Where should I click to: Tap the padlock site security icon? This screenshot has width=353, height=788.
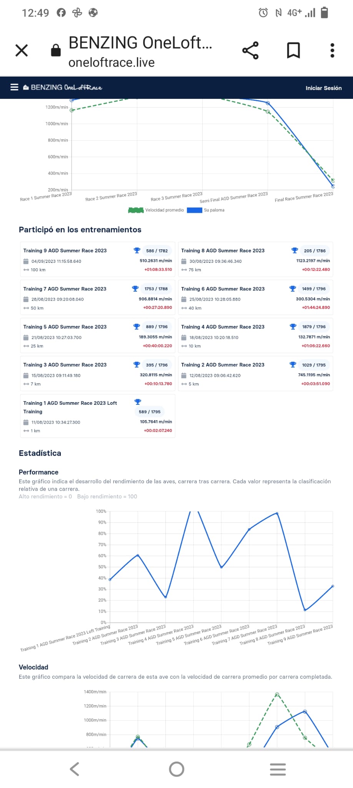[56, 50]
